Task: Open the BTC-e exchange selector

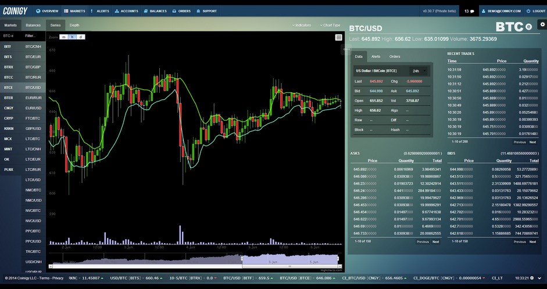Action: tap(10, 35)
